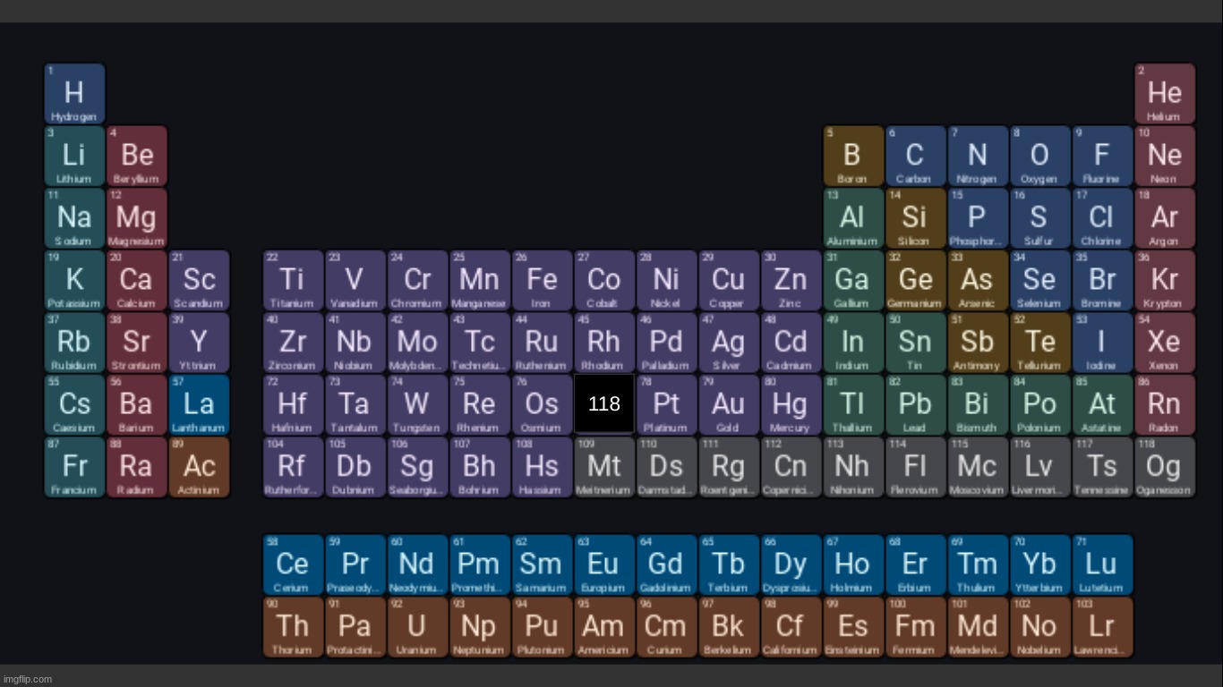This screenshot has width=1223, height=687.
Task: Select the Silicon (Si) element
Action: 916,217
